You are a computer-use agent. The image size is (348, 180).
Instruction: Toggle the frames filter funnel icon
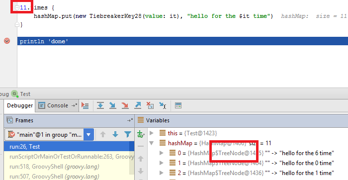pos(128,134)
